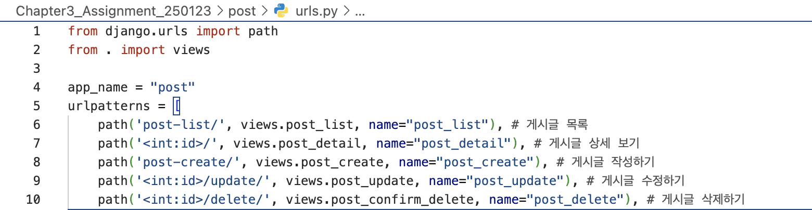Click views.post_detail on line 7
This screenshot has height=210, width=812.
click(297, 143)
